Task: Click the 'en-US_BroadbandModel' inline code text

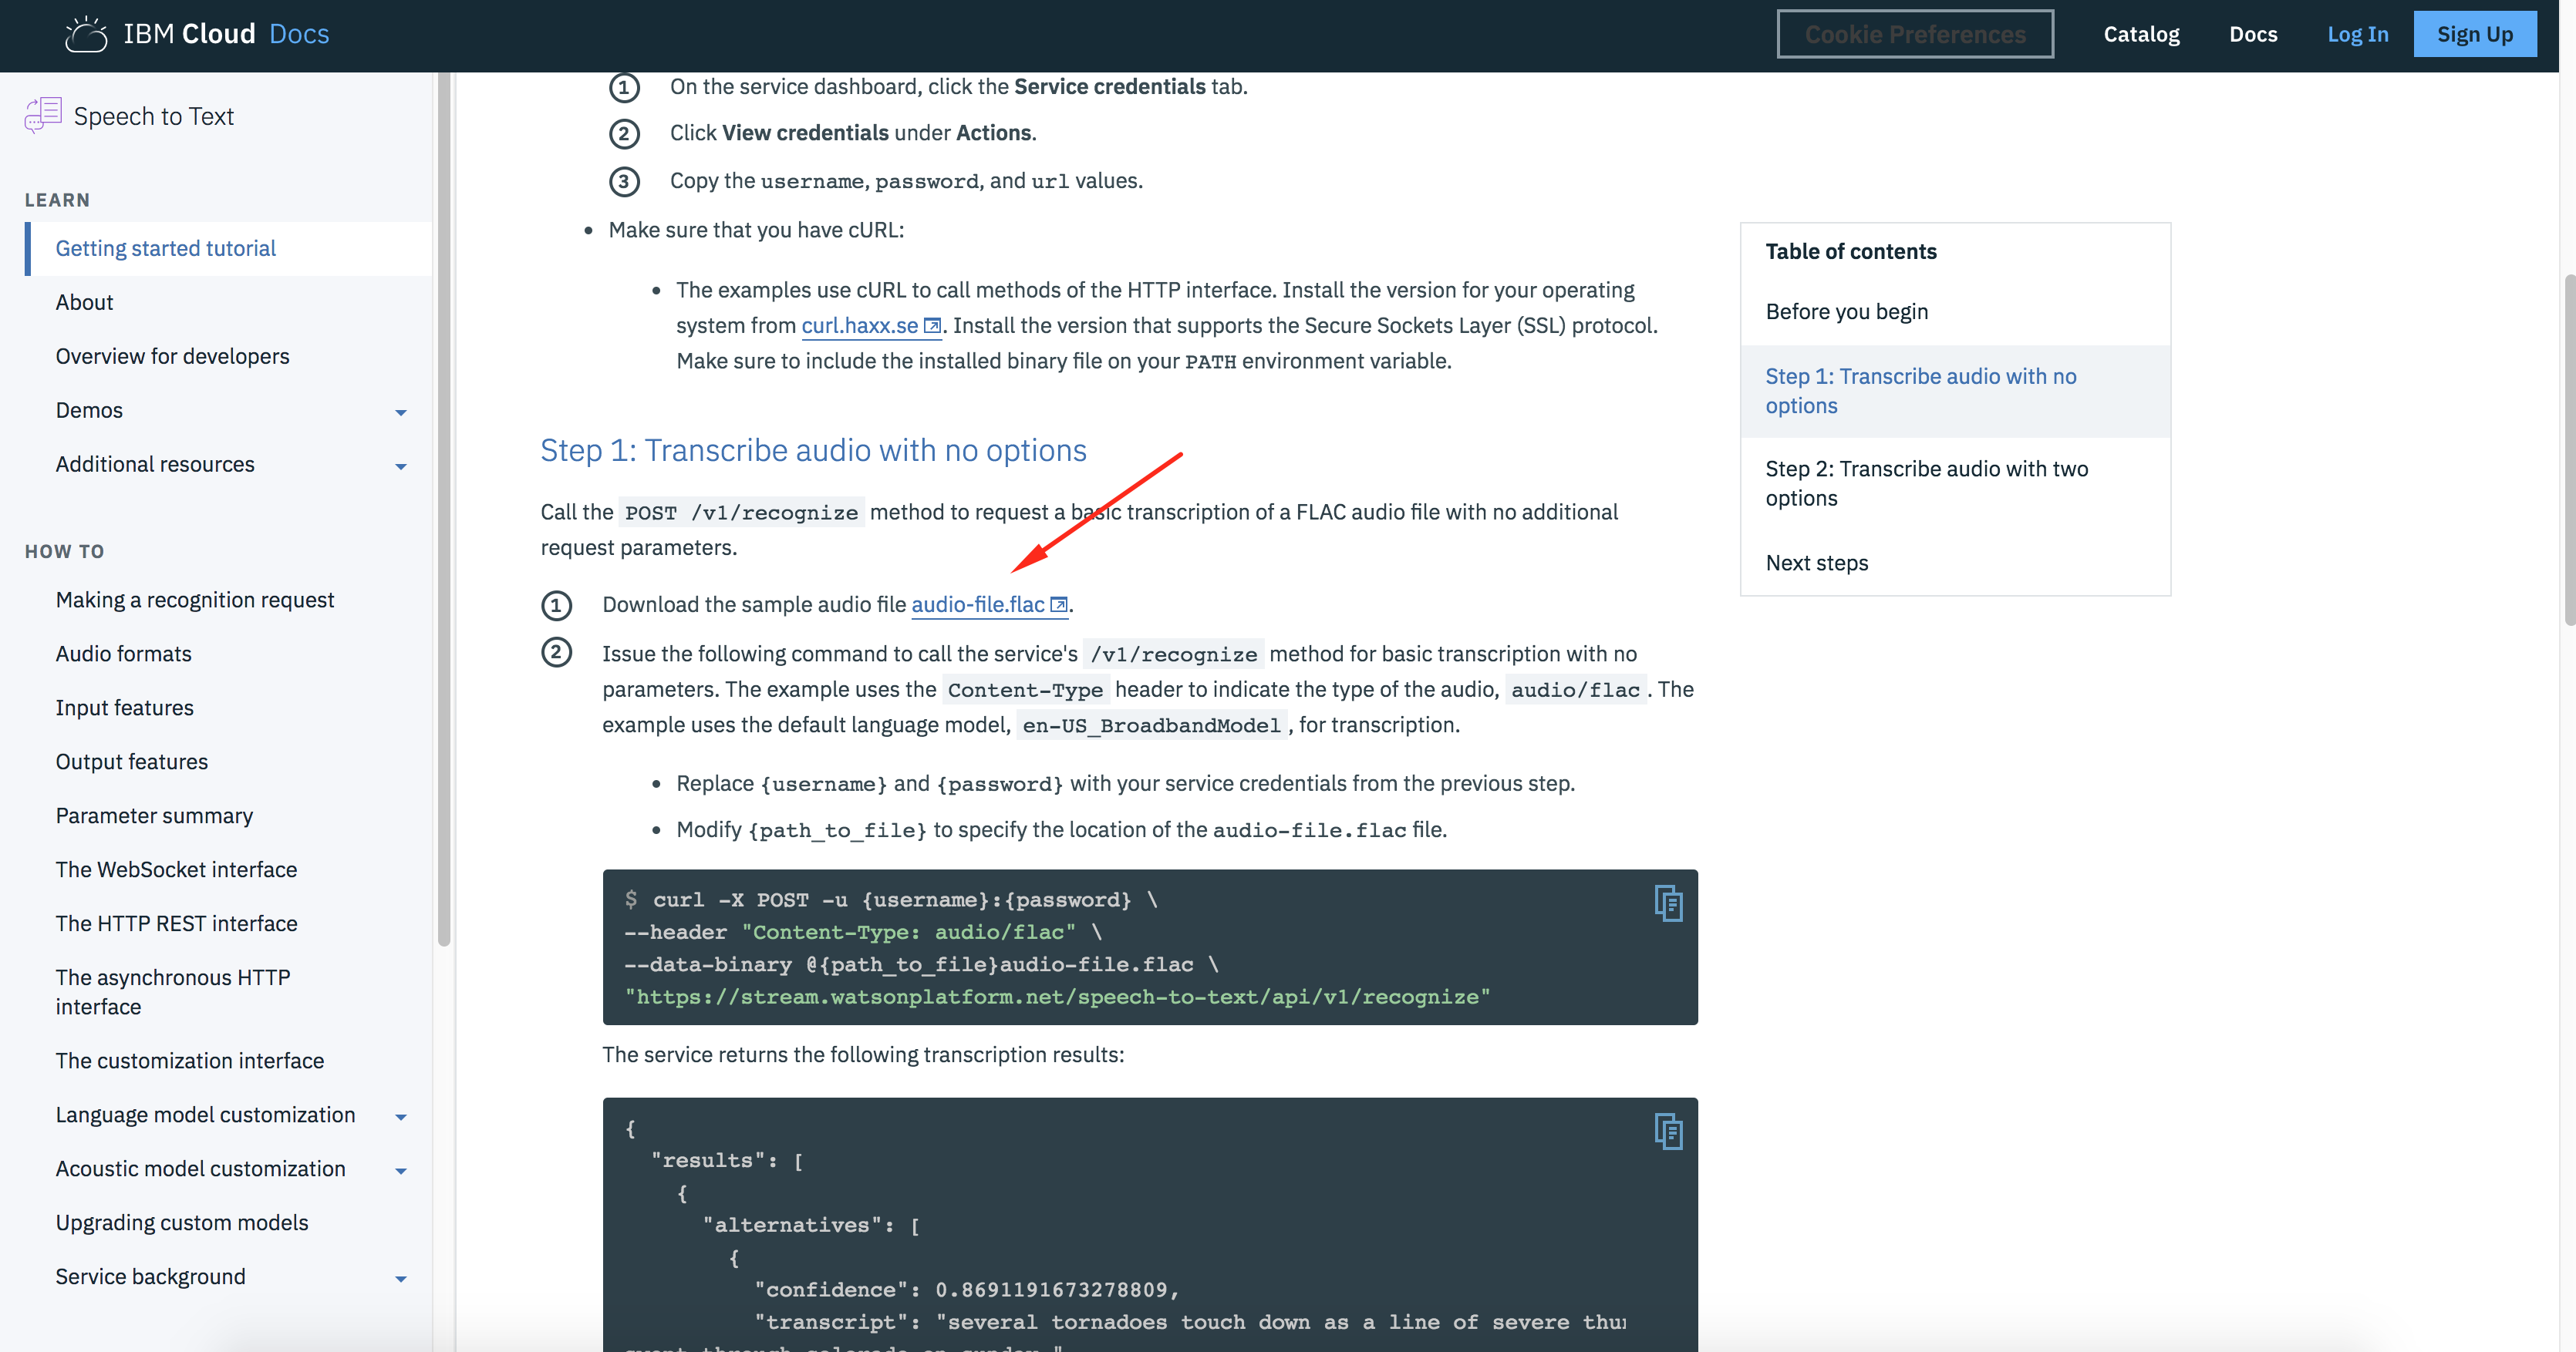Action: pyautogui.click(x=1151, y=725)
